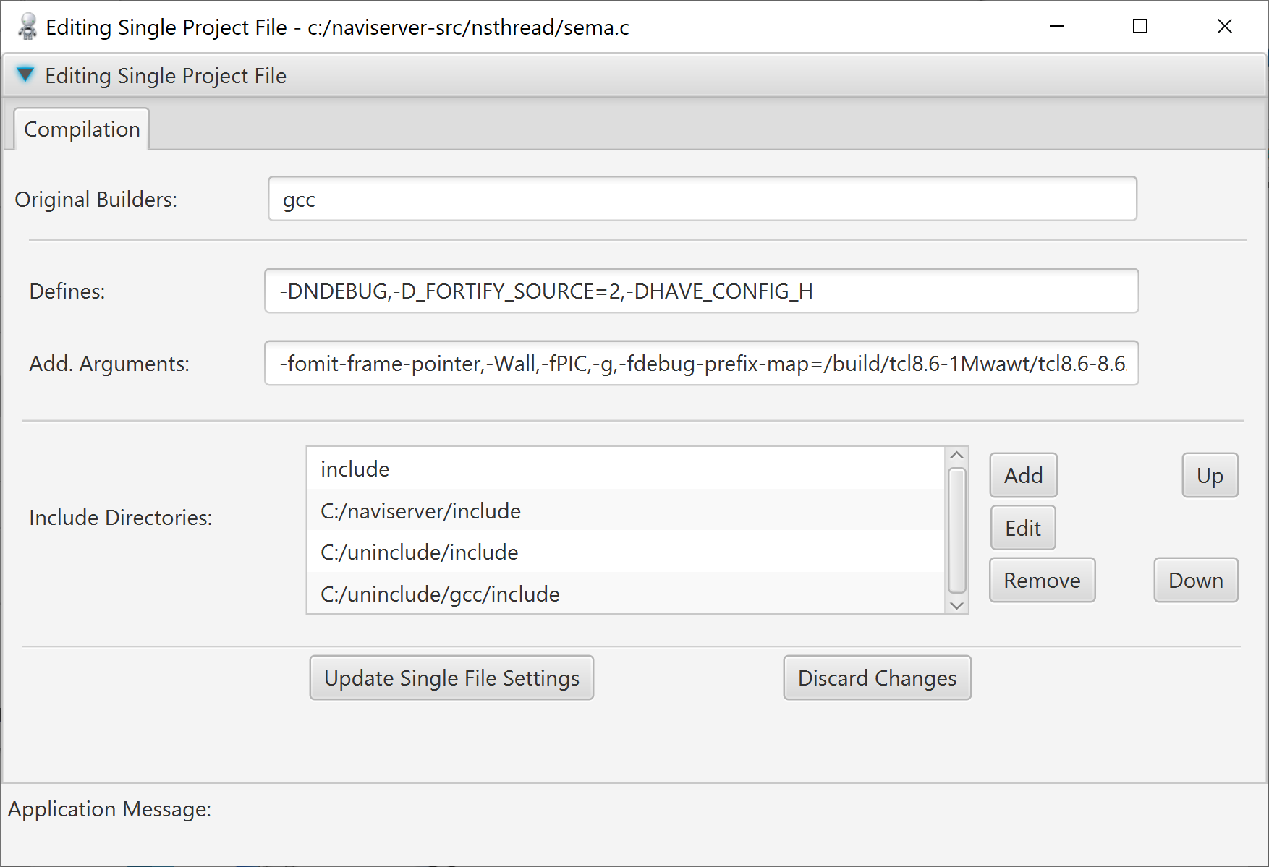This screenshot has height=867, width=1269.
Task: Pick C:/uninclude/gcc/include from the list
Action: point(626,594)
